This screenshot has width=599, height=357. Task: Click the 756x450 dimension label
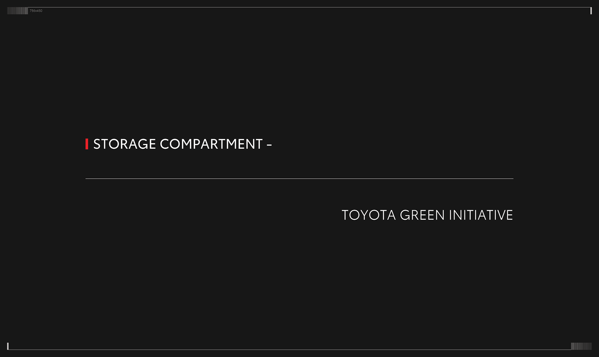click(36, 11)
